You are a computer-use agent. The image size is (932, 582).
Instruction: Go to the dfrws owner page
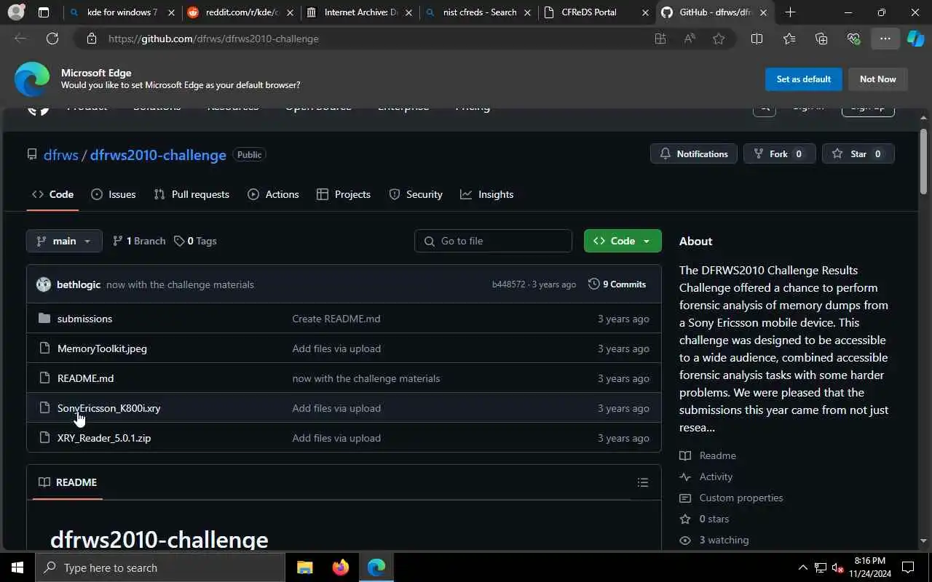tap(60, 155)
